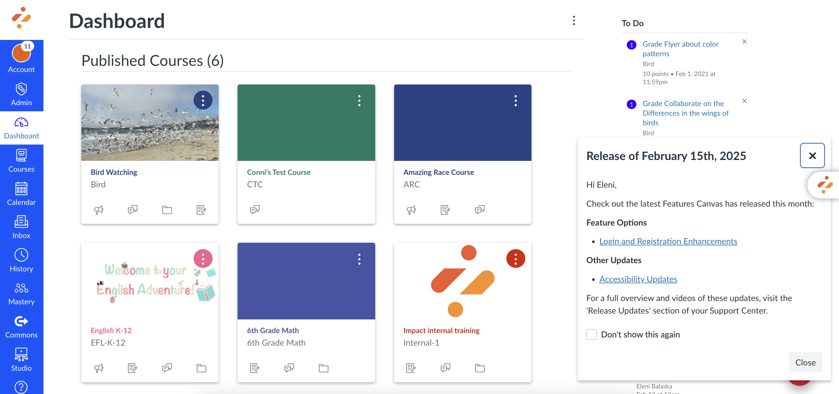The height and width of the screenshot is (394, 839).
Task: Check the Don't show this again box
Action: coord(591,335)
